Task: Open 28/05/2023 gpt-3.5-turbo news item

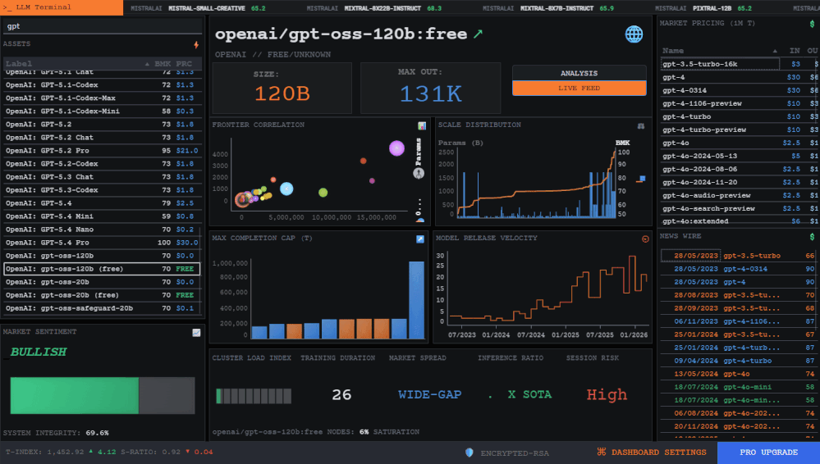Action: [739, 256]
